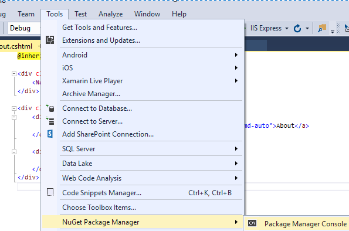This screenshot has height=231, width=349.
Task: Open the Analyze menu
Action: (x=111, y=14)
